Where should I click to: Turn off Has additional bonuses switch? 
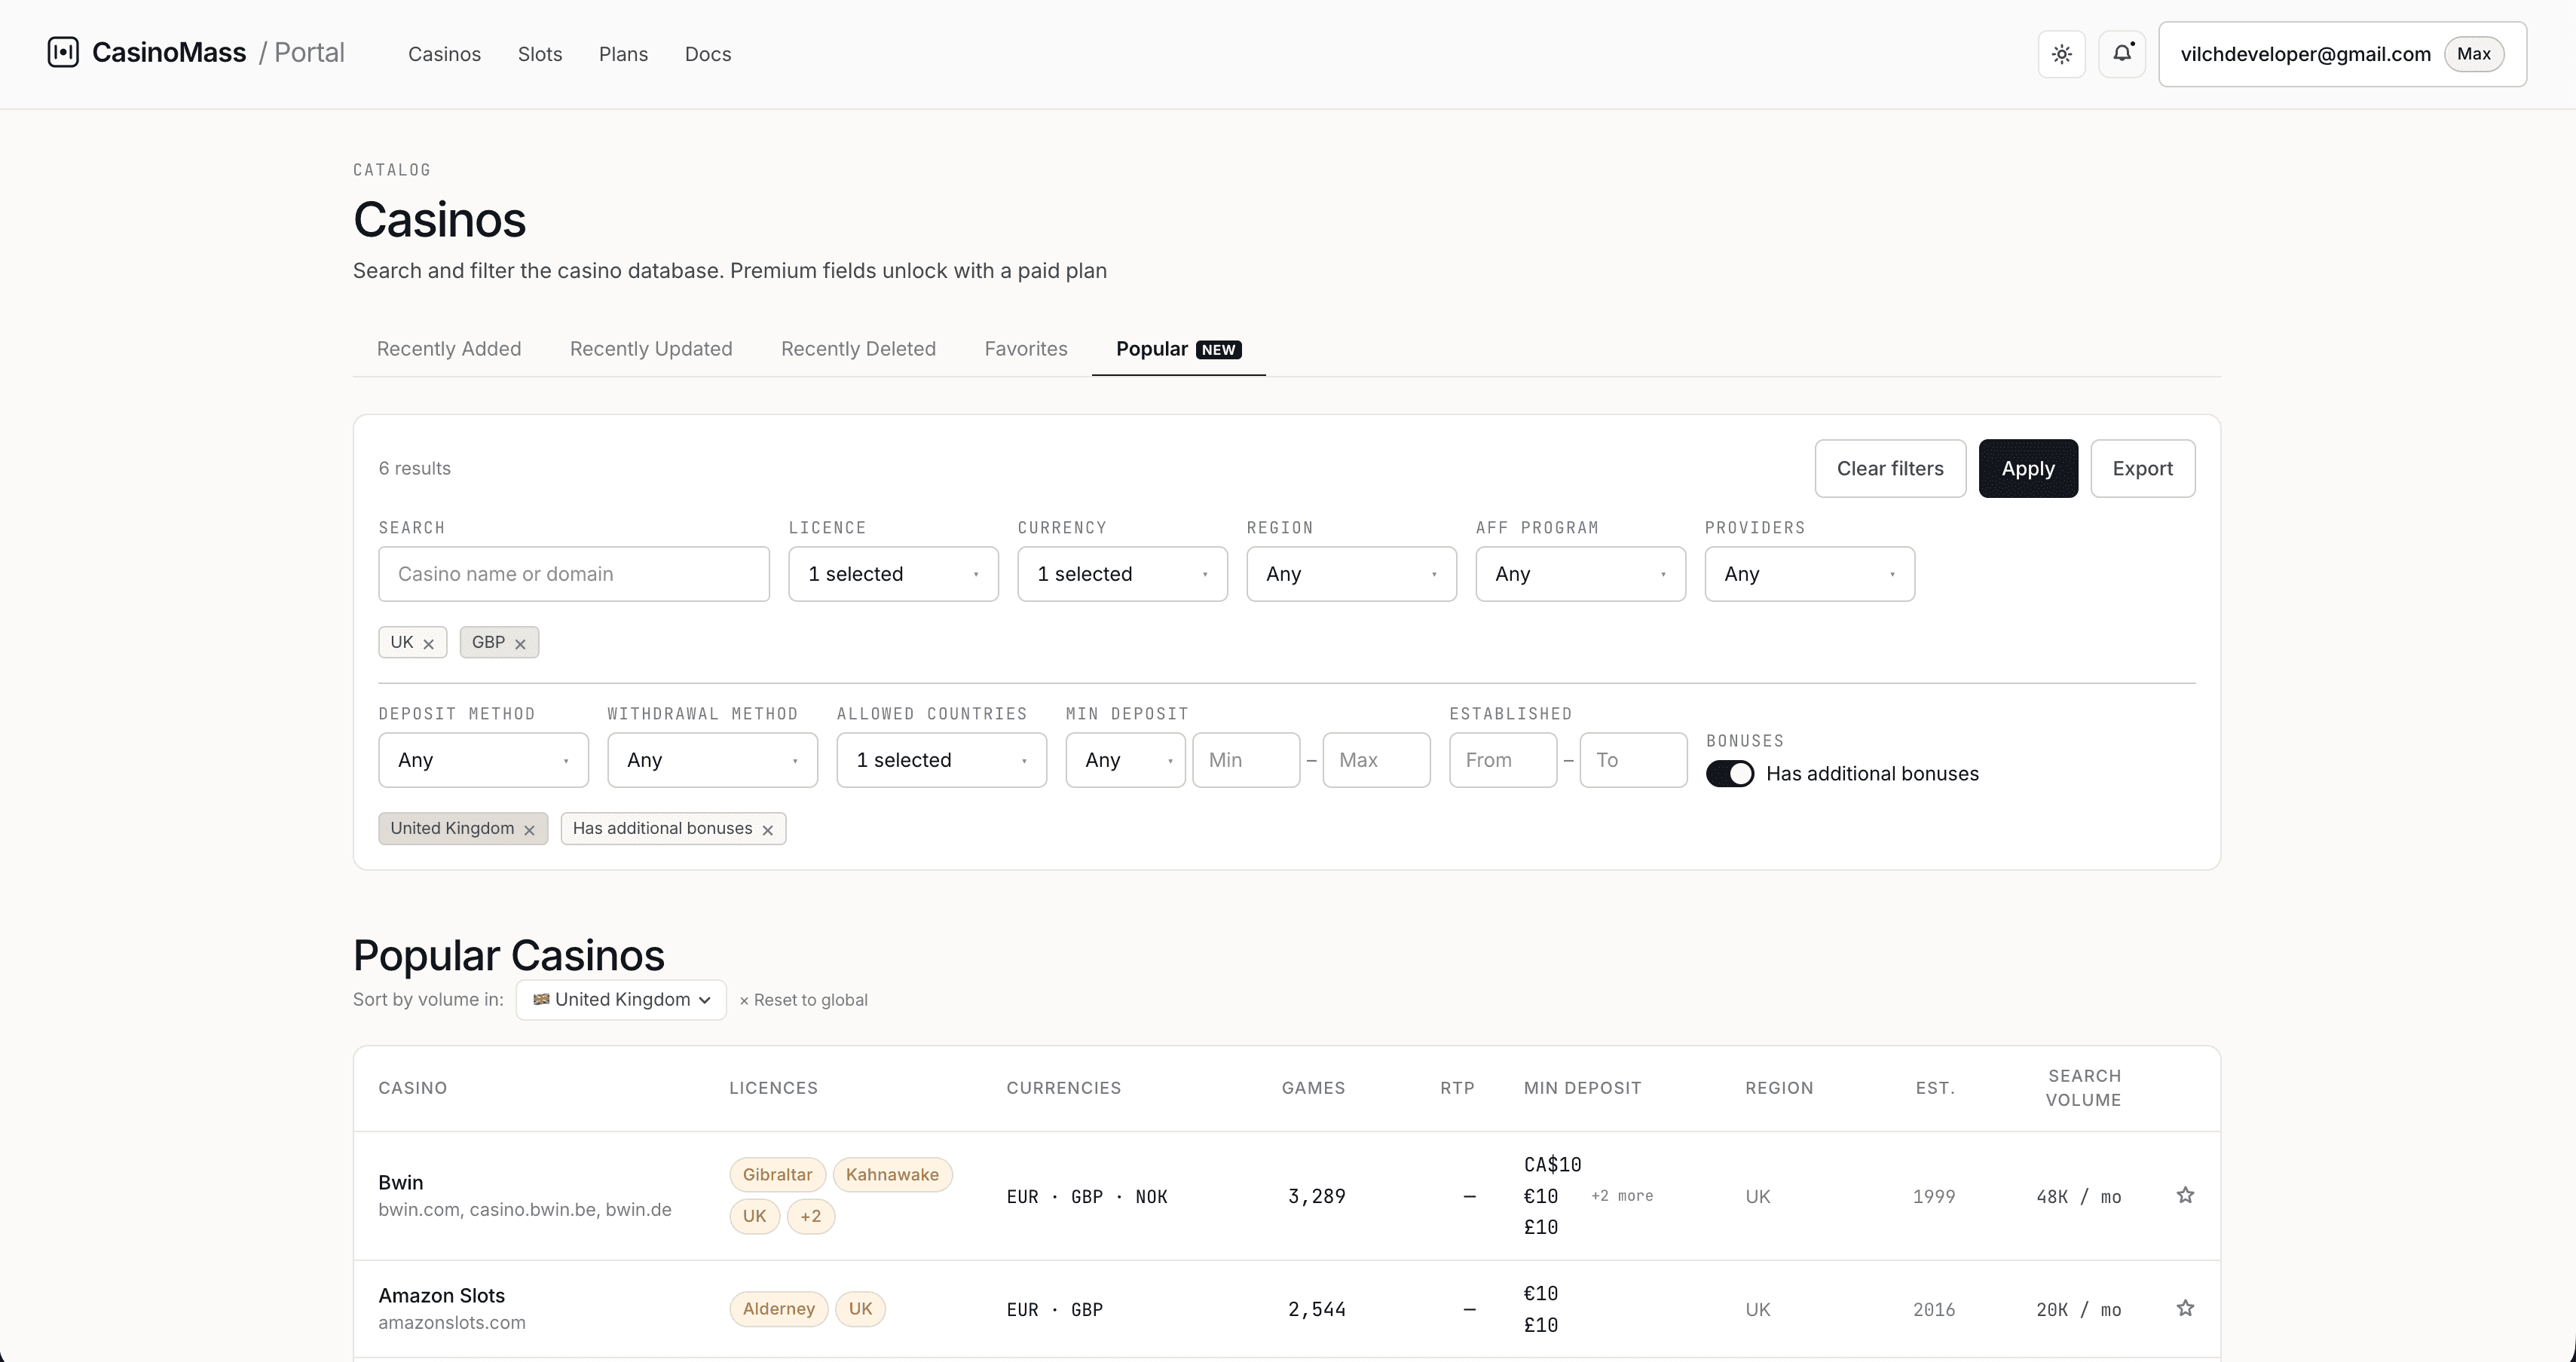click(1729, 774)
